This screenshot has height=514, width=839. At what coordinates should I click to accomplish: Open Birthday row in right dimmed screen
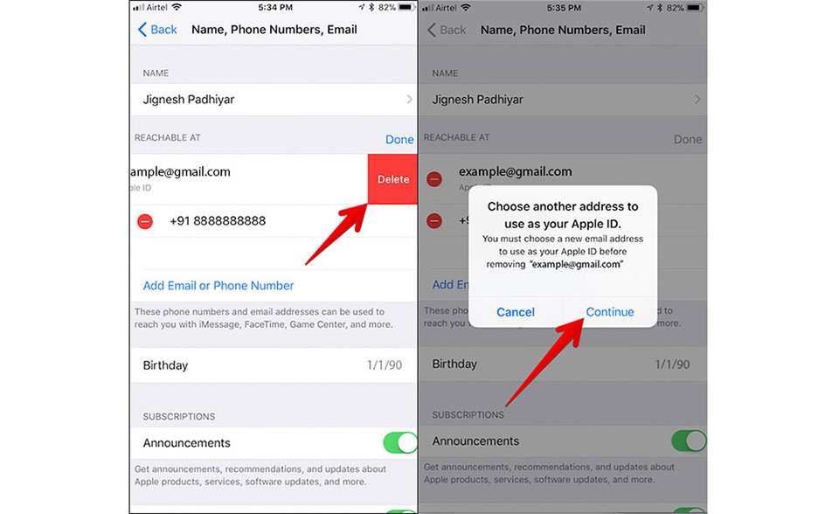tap(563, 364)
